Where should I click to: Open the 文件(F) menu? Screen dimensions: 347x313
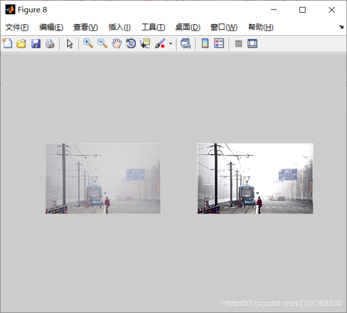coord(17,27)
